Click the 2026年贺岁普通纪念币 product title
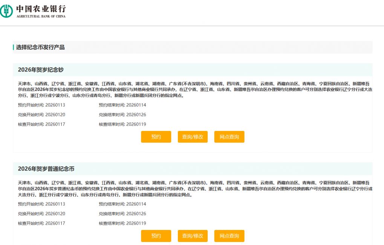Image resolution: width=384 pixels, height=245 pixels. 46,169
